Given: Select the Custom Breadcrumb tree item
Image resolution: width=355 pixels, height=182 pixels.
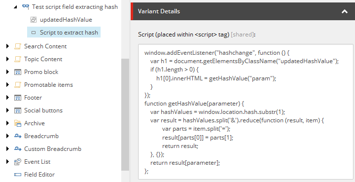Looking at the screenshot, I should tap(53, 149).
